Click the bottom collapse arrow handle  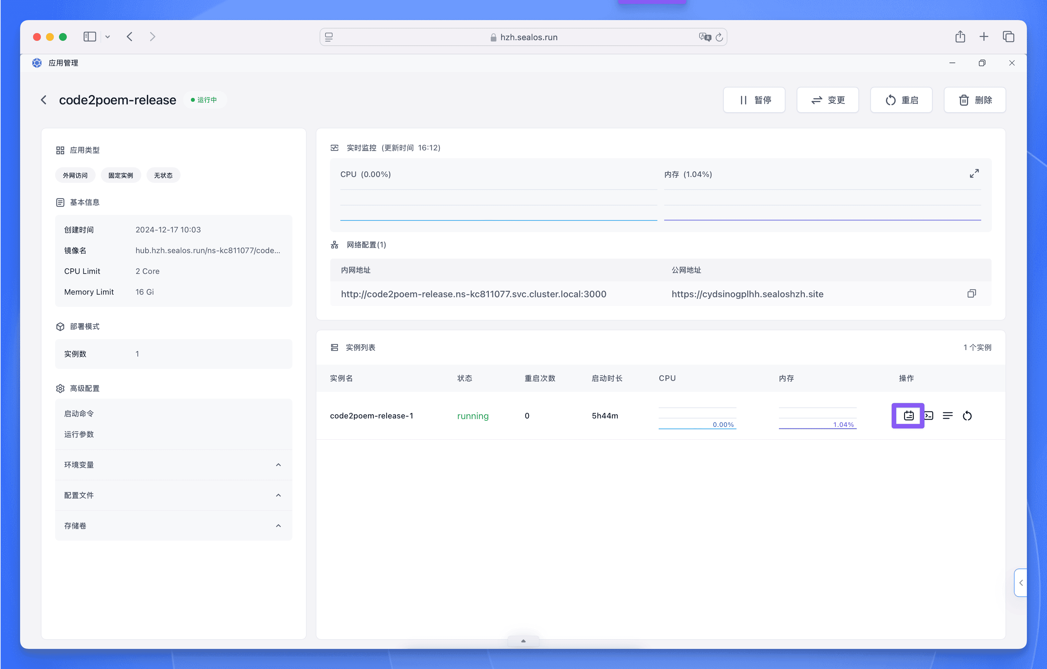click(523, 641)
